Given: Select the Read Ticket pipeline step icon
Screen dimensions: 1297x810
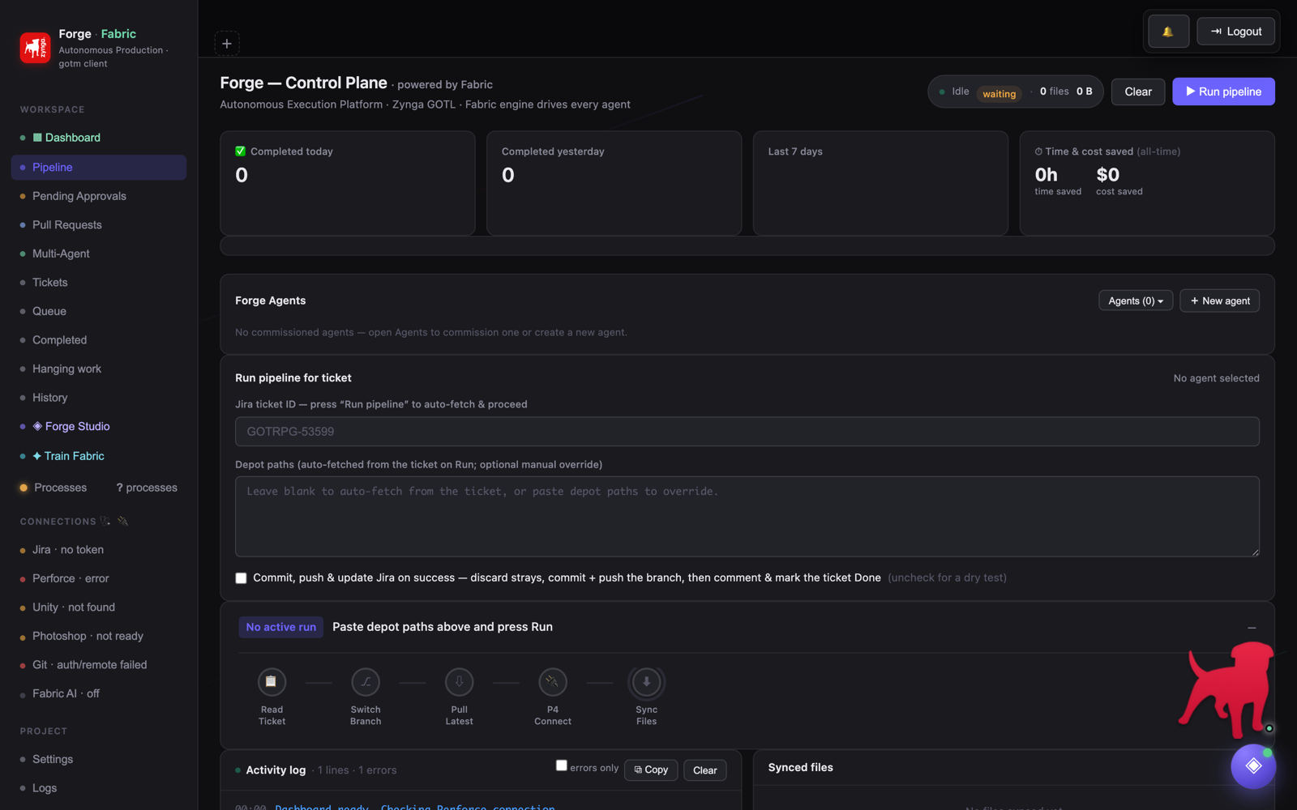Looking at the screenshot, I should coord(272,682).
